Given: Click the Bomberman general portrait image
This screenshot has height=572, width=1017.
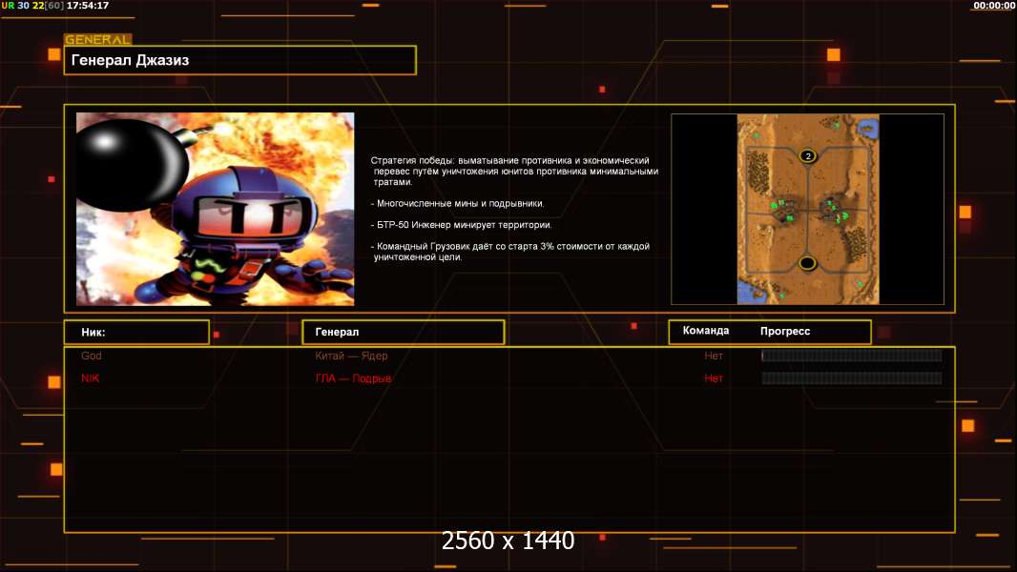Looking at the screenshot, I should click(216, 209).
